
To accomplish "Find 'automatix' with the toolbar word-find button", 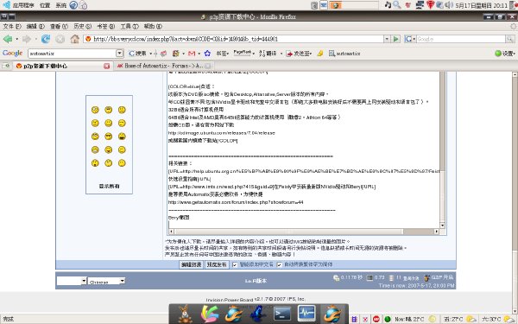I will pos(344,54).
